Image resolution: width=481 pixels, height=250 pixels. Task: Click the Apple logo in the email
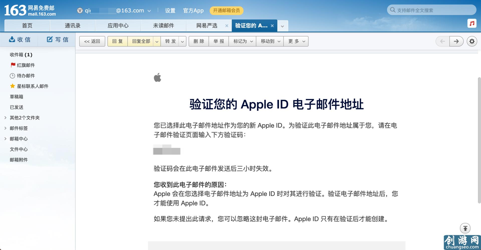tap(158, 77)
